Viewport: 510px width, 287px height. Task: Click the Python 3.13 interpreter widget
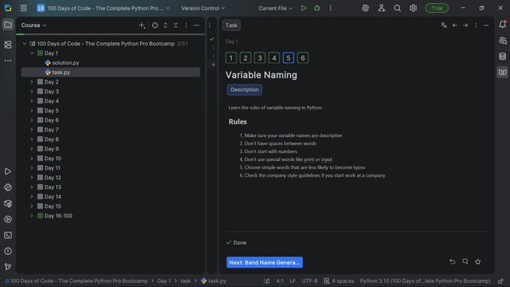(x=425, y=281)
